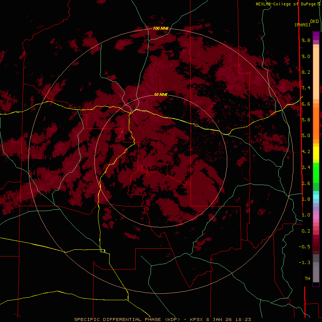322x322 pixels.
Task: Click the 9.8 value on the color scale
Action: coord(306,40)
